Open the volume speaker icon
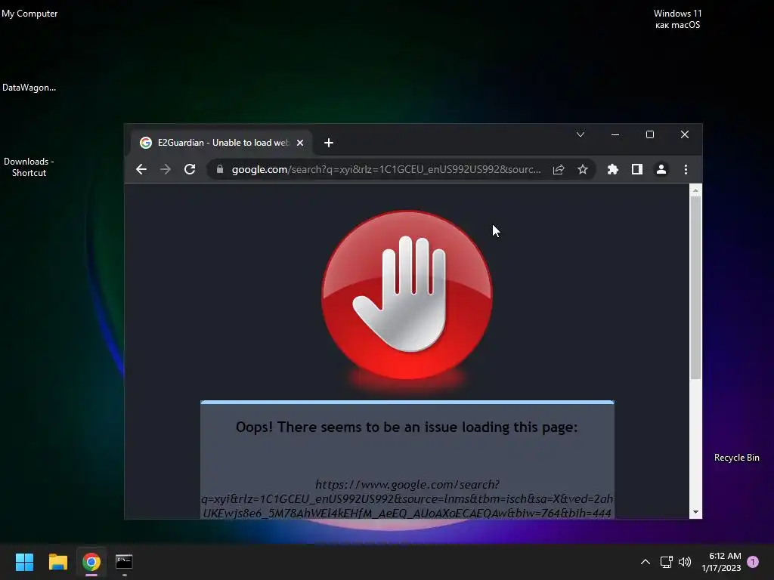 tap(685, 562)
